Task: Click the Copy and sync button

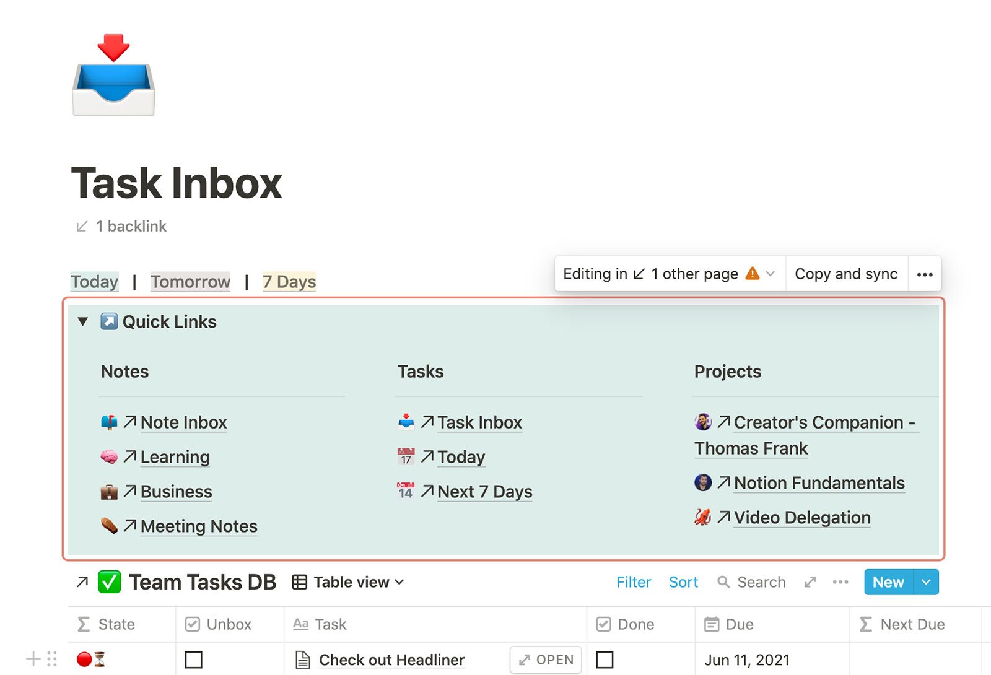Action: coord(846,274)
